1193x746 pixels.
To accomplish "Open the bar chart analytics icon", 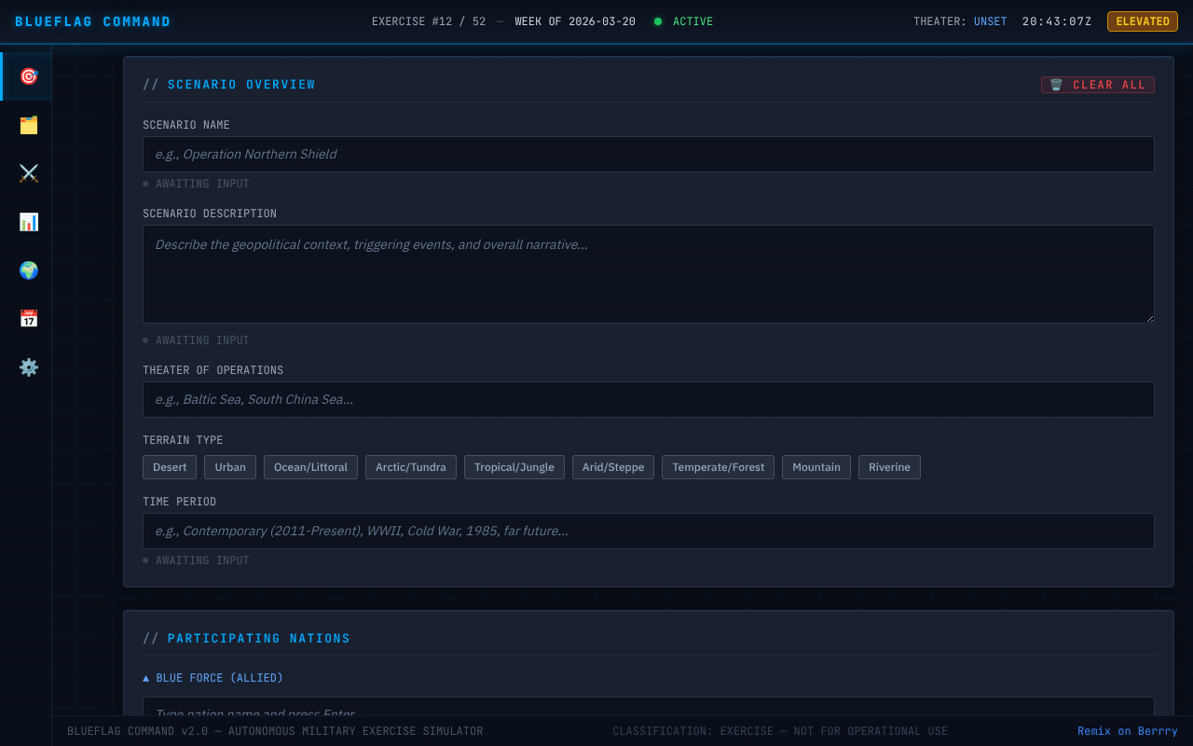I will pos(28,221).
